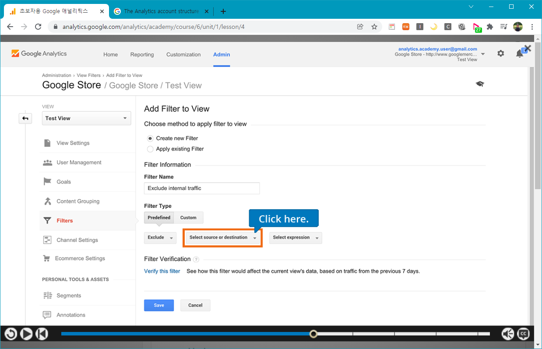Go to the Home tab
The width and height of the screenshot is (542, 349).
click(x=110, y=55)
